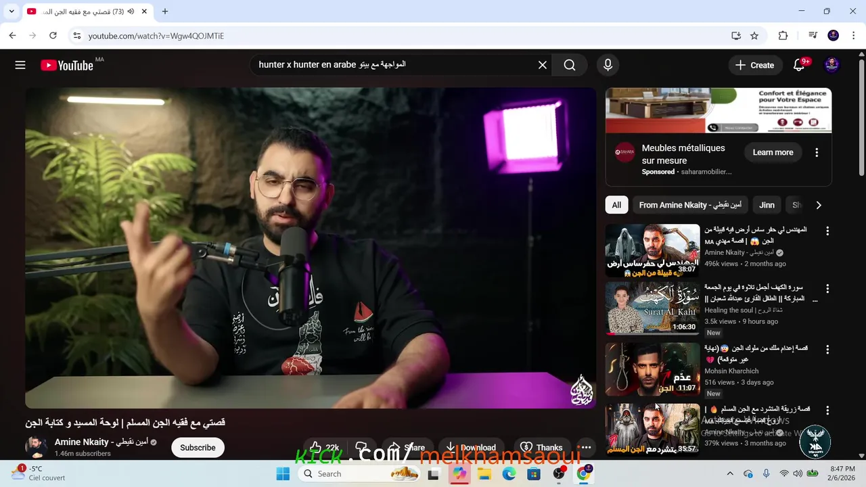Open the 38:07 video thumbnail
This screenshot has height=487, width=866.
652,250
